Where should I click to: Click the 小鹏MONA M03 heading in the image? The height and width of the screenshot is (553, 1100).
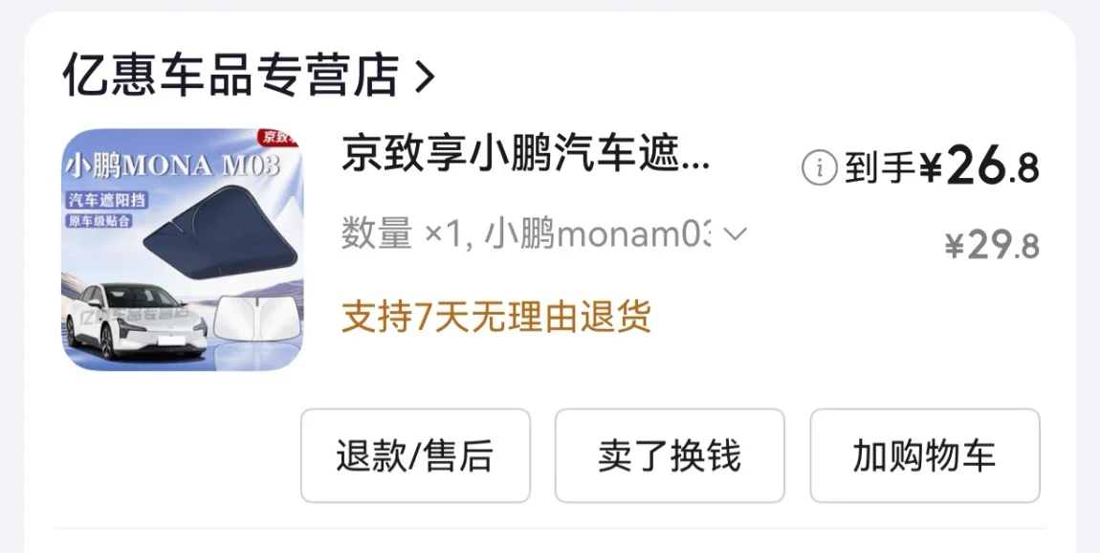(172, 166)
